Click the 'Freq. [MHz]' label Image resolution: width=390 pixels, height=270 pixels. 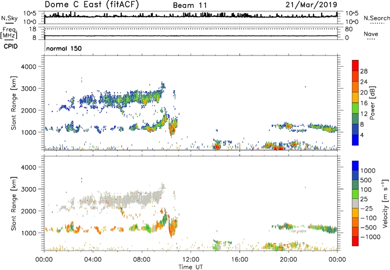point(9,33)
